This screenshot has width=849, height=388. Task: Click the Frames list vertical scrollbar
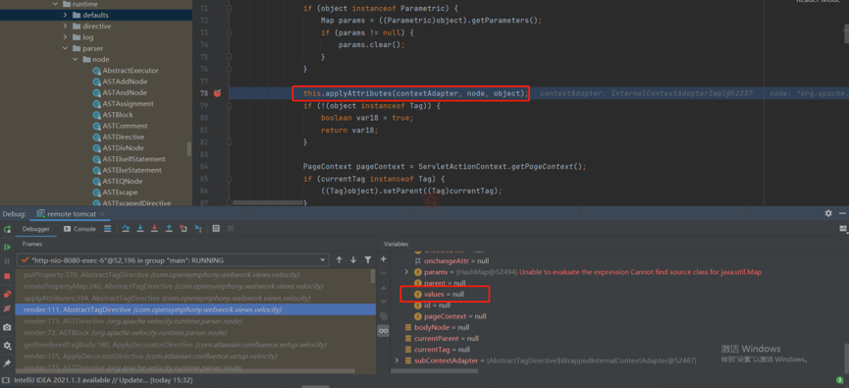coord(373,276)
